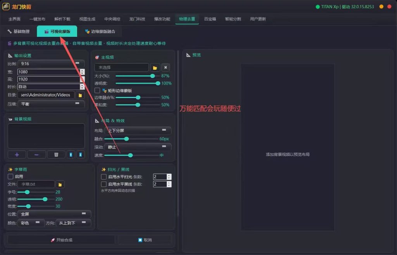Click the main video folder browse icon
Viewport: 397px width, 255px height.
[x=155, y=67]
